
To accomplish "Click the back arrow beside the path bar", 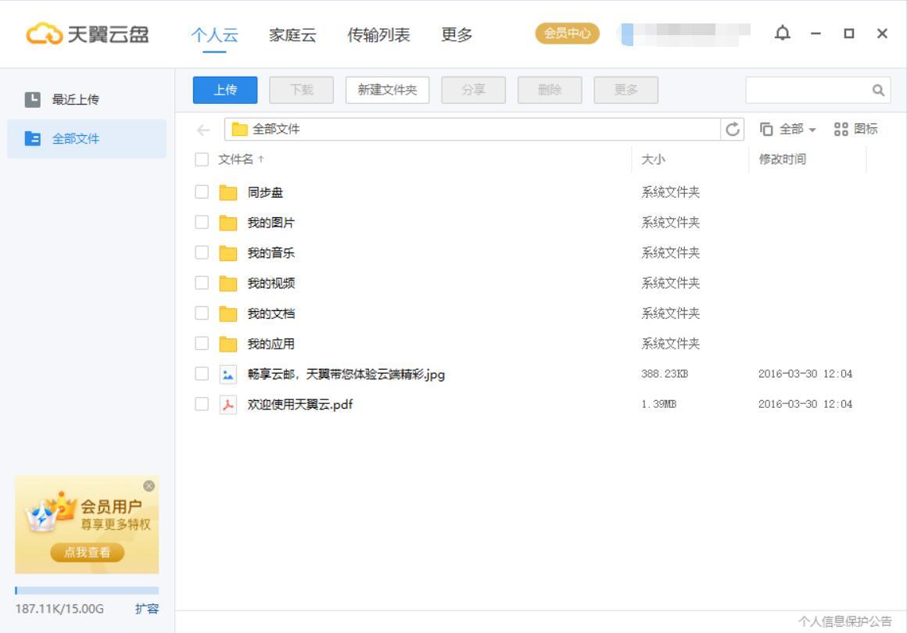I will tap(203, 130).
